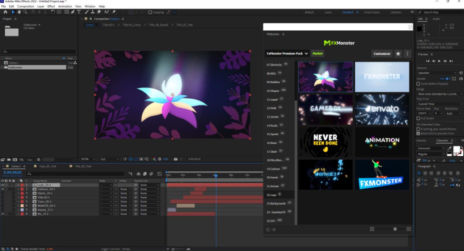The width and height of the screenshot is (464, 251).
Task: Click the Customizer button
Action: pyautogui.click(x=382, y=53)
